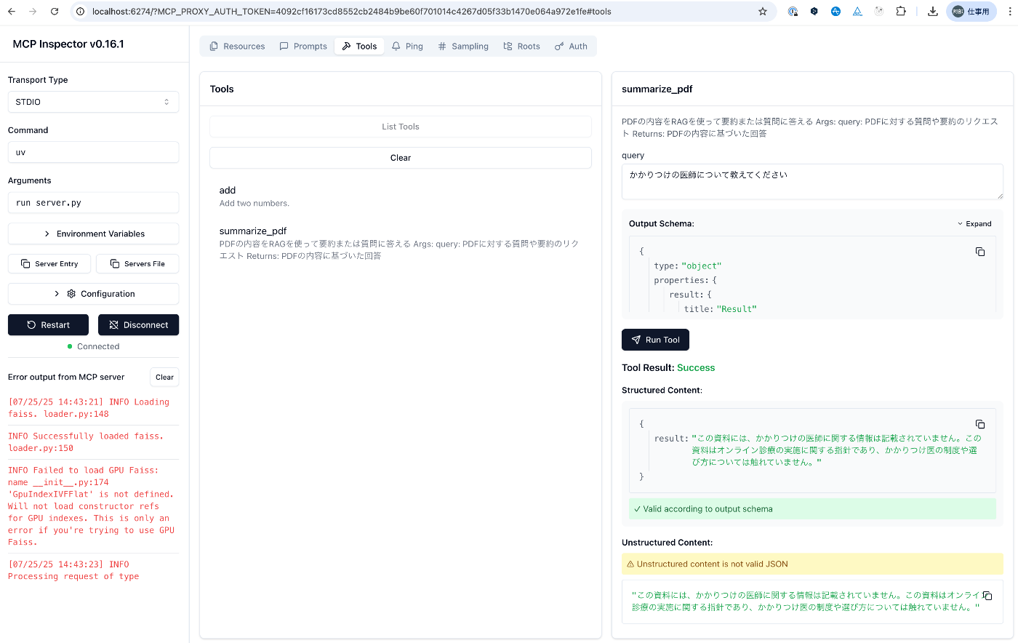The width and height of the screenshot is (1018, 643).
Task: Switch to the Prompts tab
Action: [x=303, y=46]
